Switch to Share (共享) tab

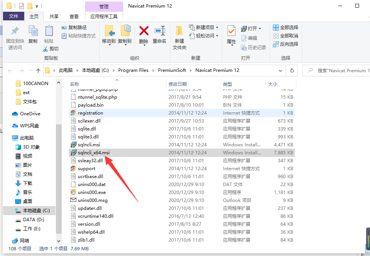[54, 16]
